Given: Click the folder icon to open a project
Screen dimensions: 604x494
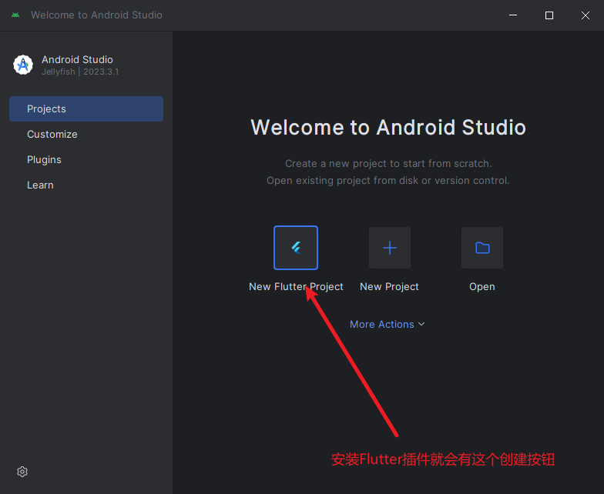Looking at the screenshot, I should click(x=482, y=248).
